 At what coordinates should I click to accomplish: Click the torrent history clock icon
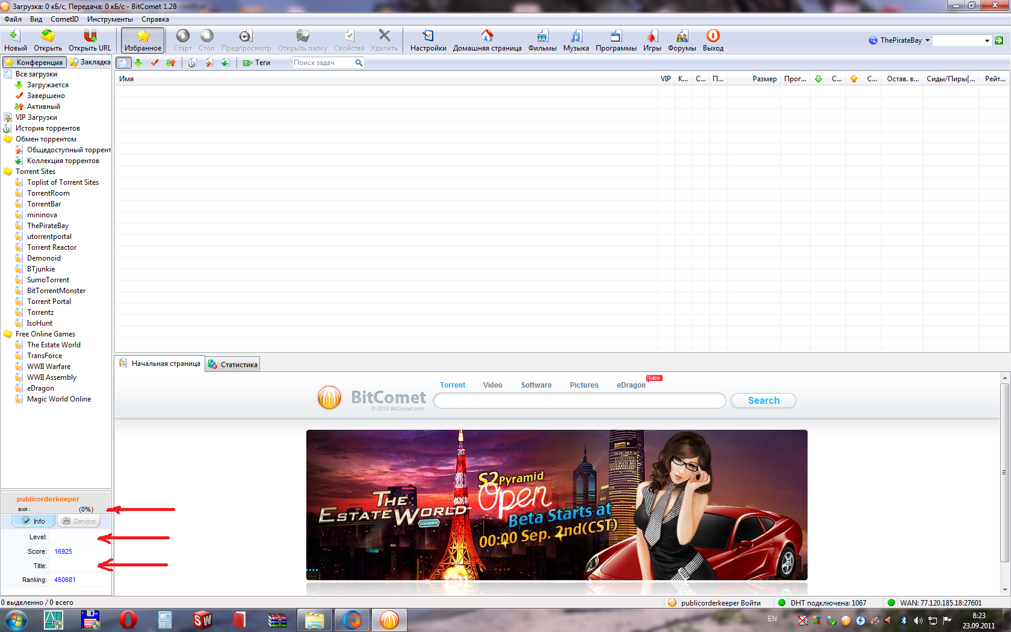[x=192, y=63]
